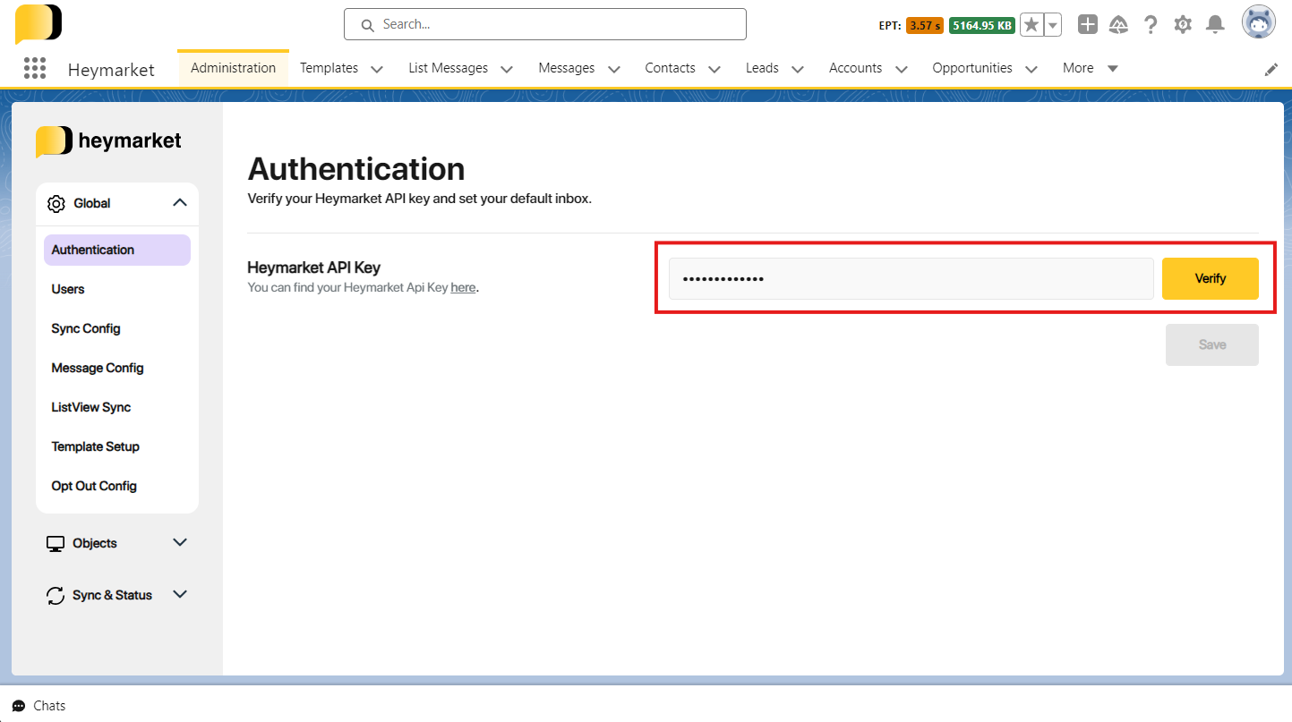
Task: Open the notifications bell
Action: (x=1215, y=25)
